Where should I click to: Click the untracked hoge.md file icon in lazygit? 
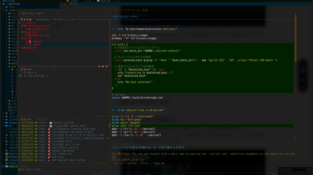click(24, 48)
